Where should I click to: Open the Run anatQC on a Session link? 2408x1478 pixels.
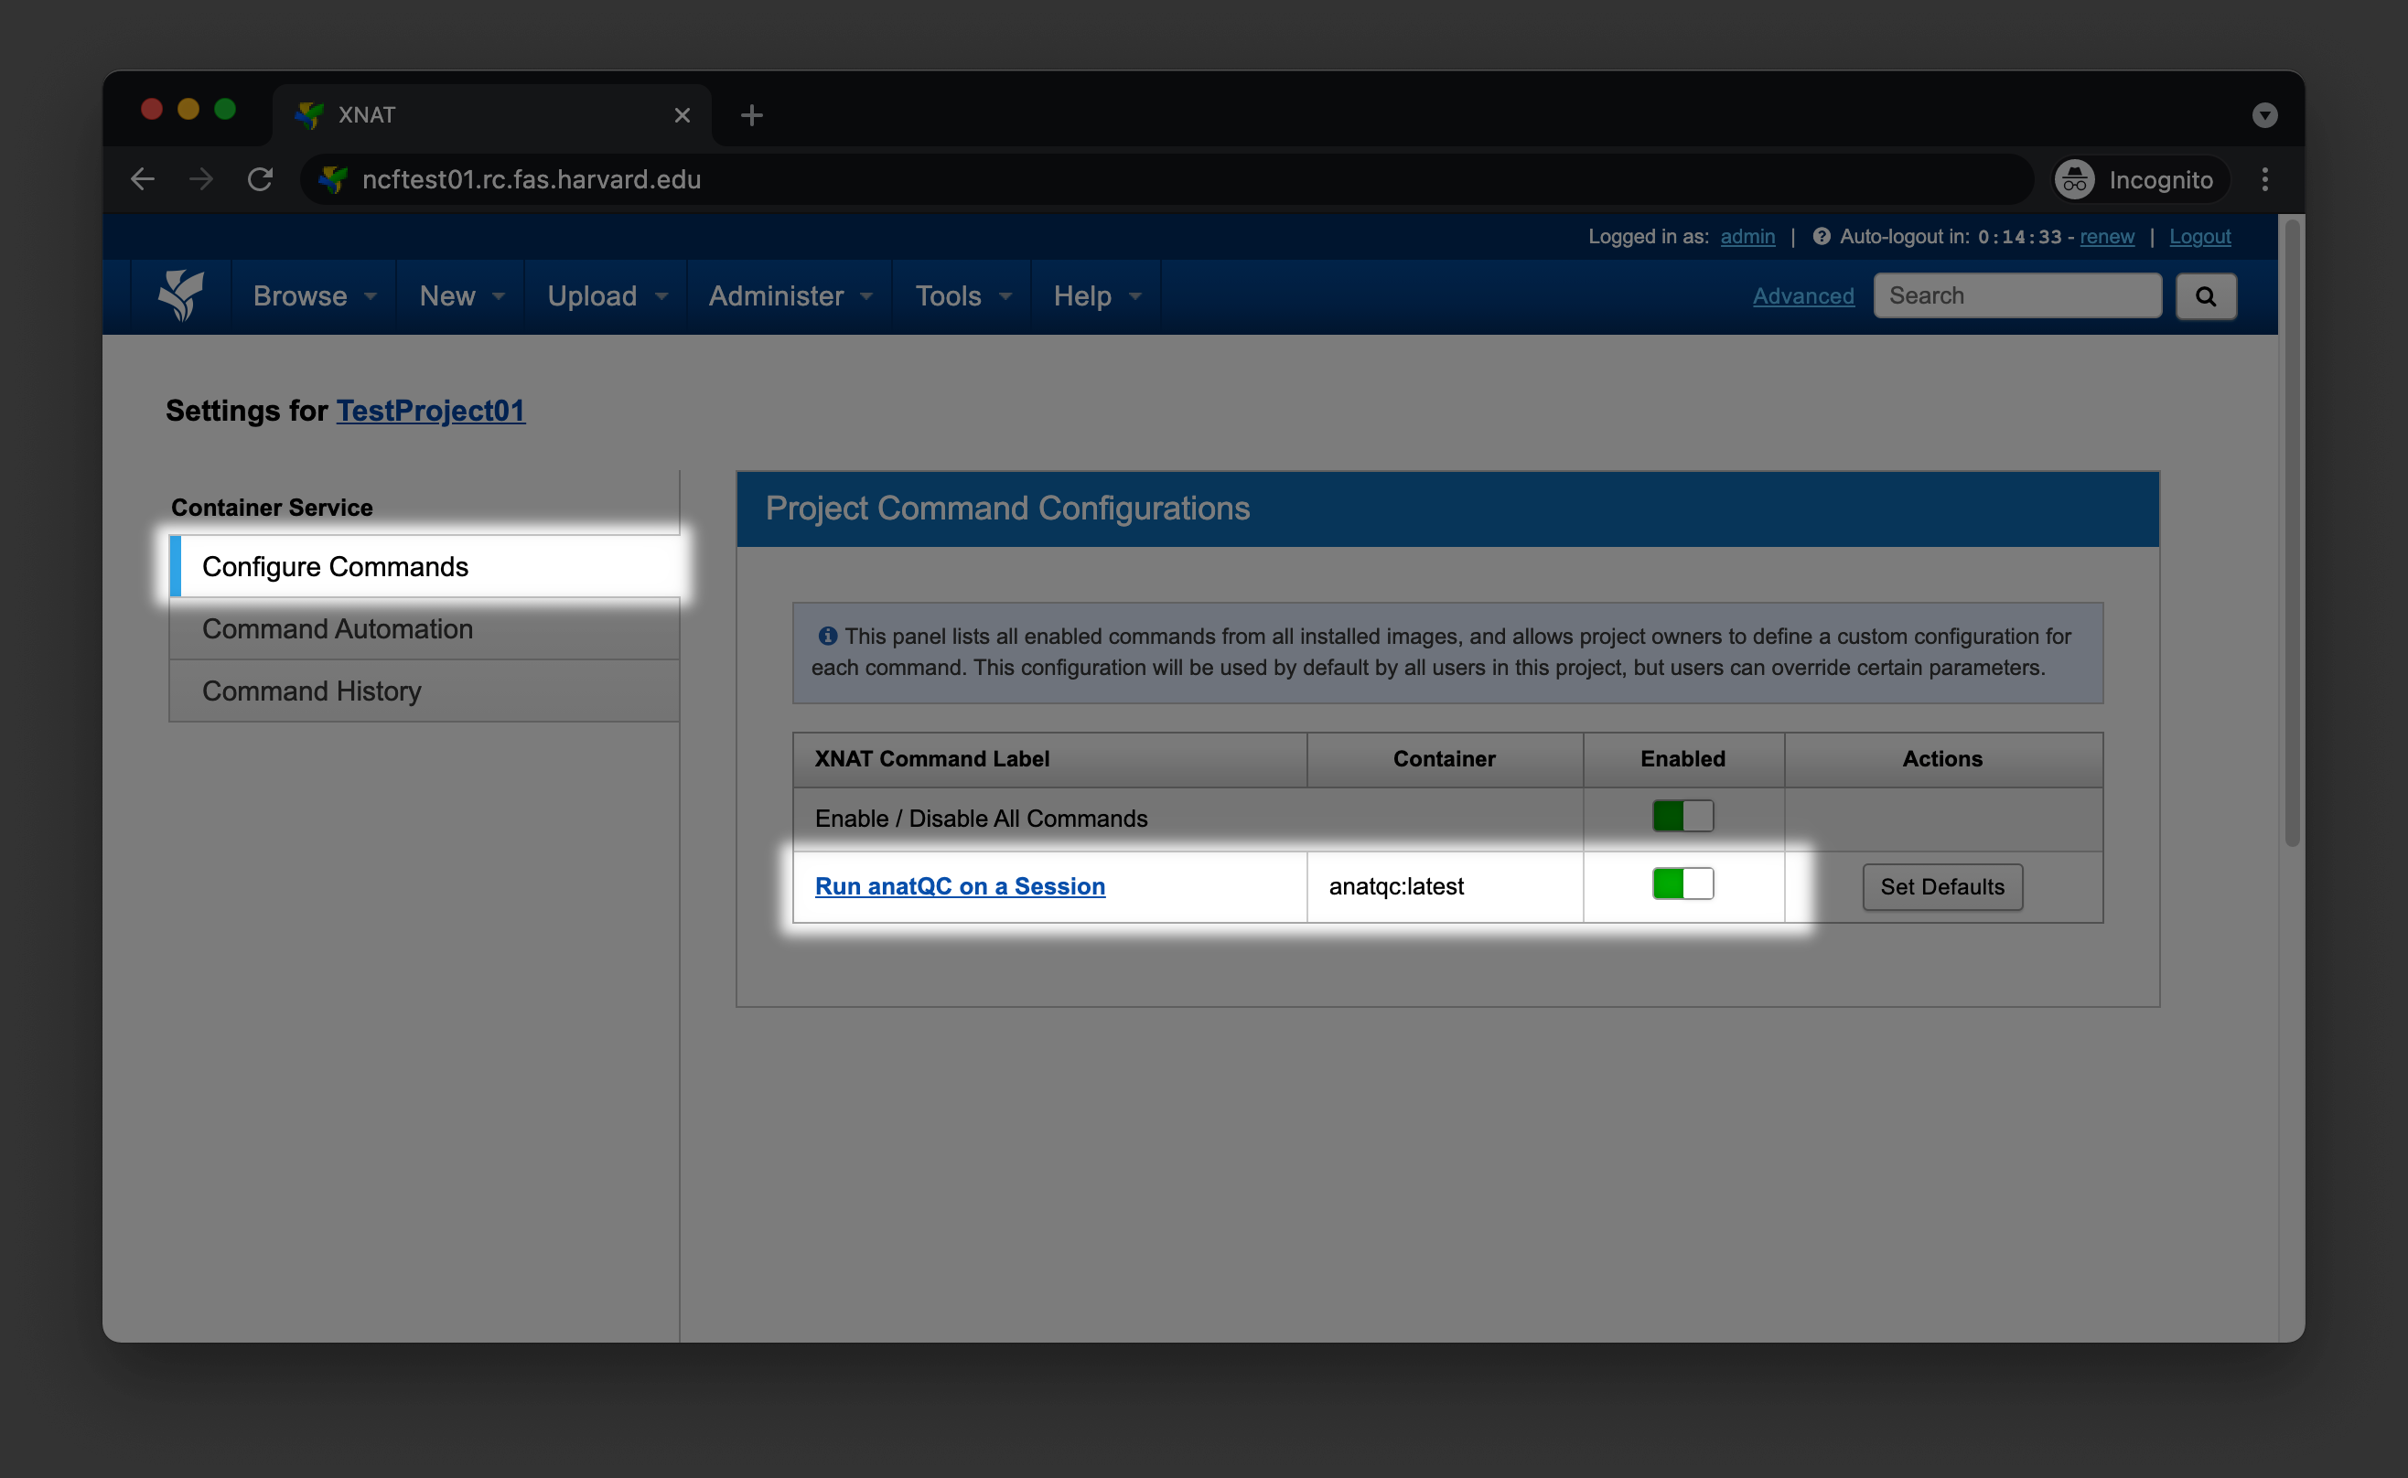[x=960, y=885]
